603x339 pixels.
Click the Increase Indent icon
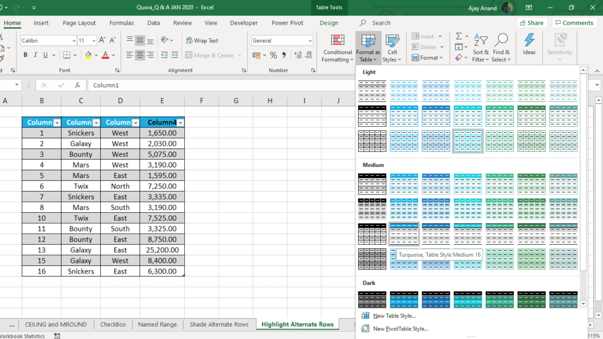coord(174,55)
